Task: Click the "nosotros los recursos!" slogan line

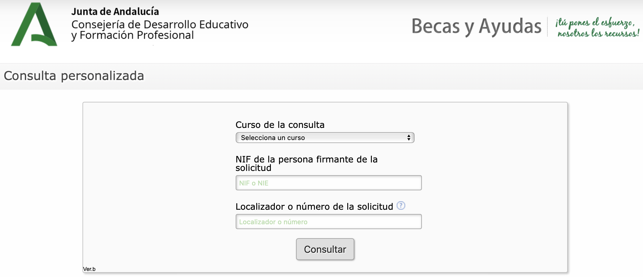Action: [x=598, y=33]
